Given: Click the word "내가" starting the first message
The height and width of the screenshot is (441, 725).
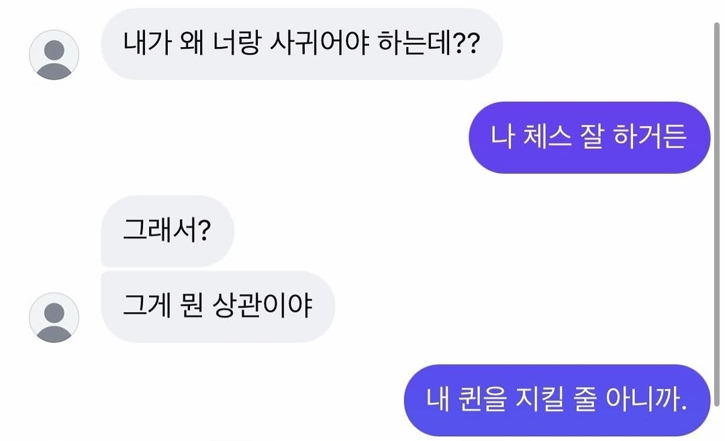Looking at the screenshot, I should pyautogui.click(x=148, y=44).
